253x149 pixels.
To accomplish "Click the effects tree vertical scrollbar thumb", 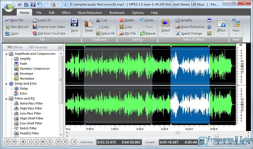I will (61, 80).
